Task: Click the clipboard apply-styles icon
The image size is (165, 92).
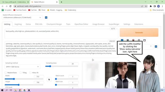Action: click(x=139, y=40)
